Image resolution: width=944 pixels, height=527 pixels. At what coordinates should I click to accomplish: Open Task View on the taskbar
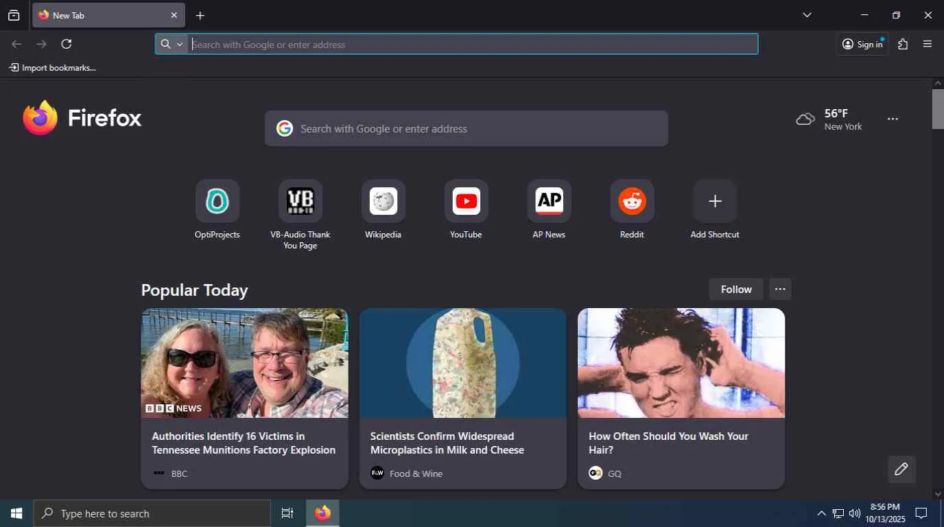[x=287, y=513]
